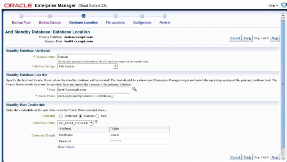This screenshot has height=162, width=287.
Task: Click the Instance Name field containing london
Action: coord(85,57)
